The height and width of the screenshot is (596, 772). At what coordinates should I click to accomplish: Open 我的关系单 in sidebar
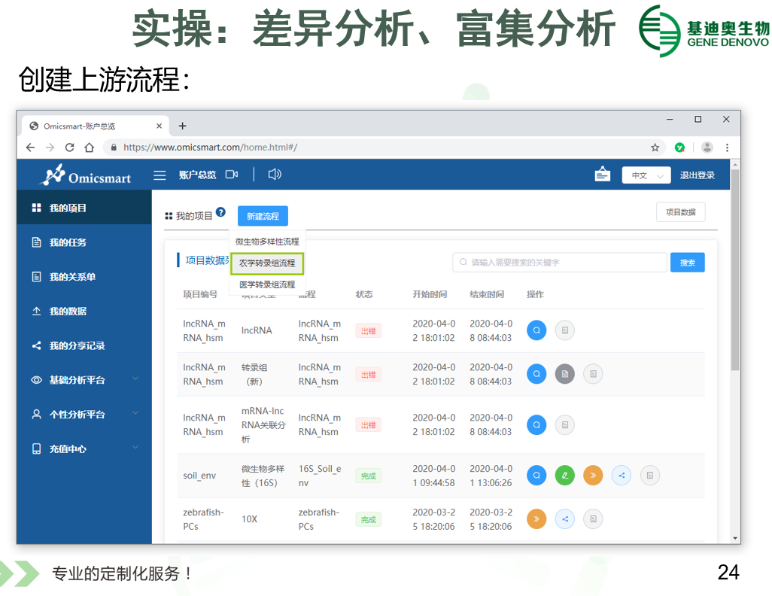84,277
